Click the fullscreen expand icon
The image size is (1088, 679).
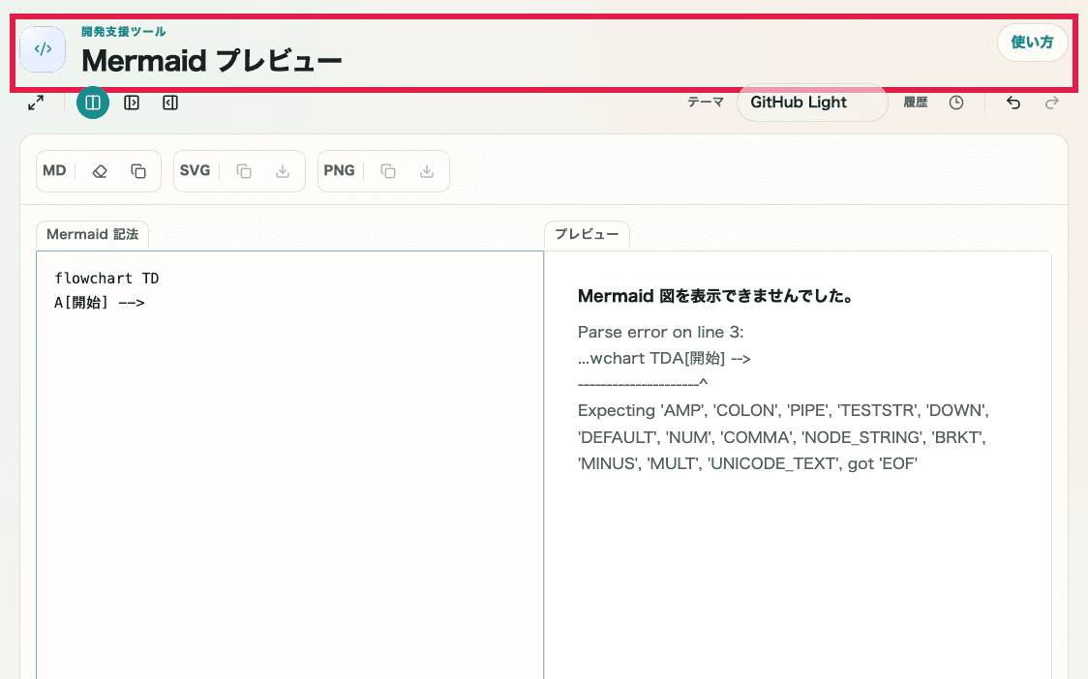[x=36, y=102]
